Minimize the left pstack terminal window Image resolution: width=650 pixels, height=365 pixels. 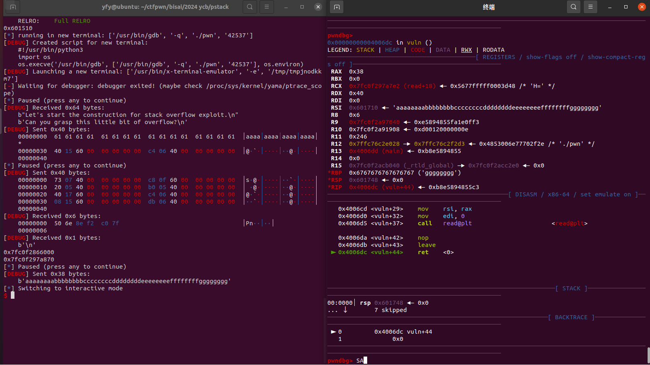point(286,7)
